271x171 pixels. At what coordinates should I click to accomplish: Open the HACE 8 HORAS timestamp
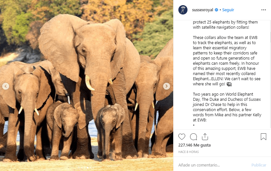click(x=188, y=152)
